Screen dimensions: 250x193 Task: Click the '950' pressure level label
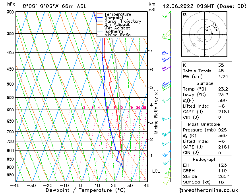pyautogui.click(x=11, y=175)
